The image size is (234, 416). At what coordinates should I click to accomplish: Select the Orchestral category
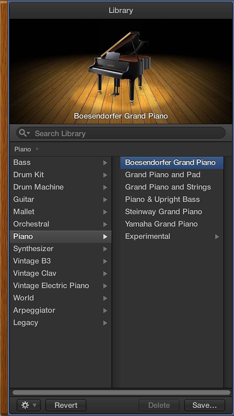61,224
